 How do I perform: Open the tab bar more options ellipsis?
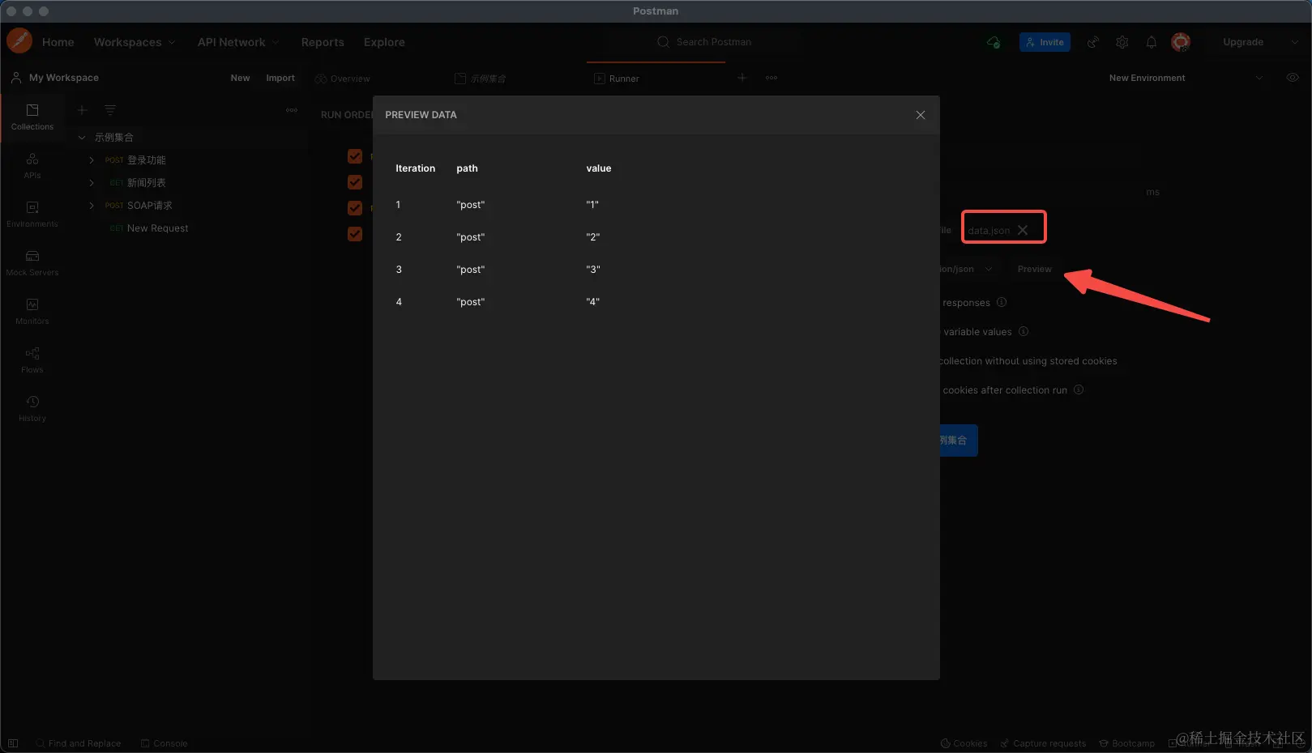[771, 78]
